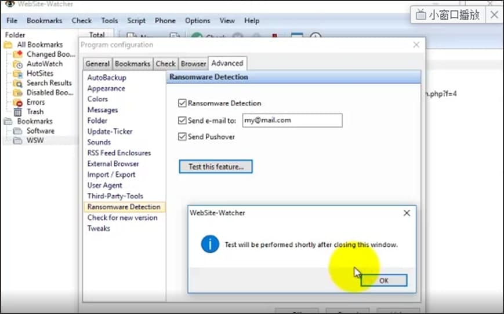The height and width of the screenshot is (314, 504).
Task: Select the WSW folder icon
Action: [17, 141]
